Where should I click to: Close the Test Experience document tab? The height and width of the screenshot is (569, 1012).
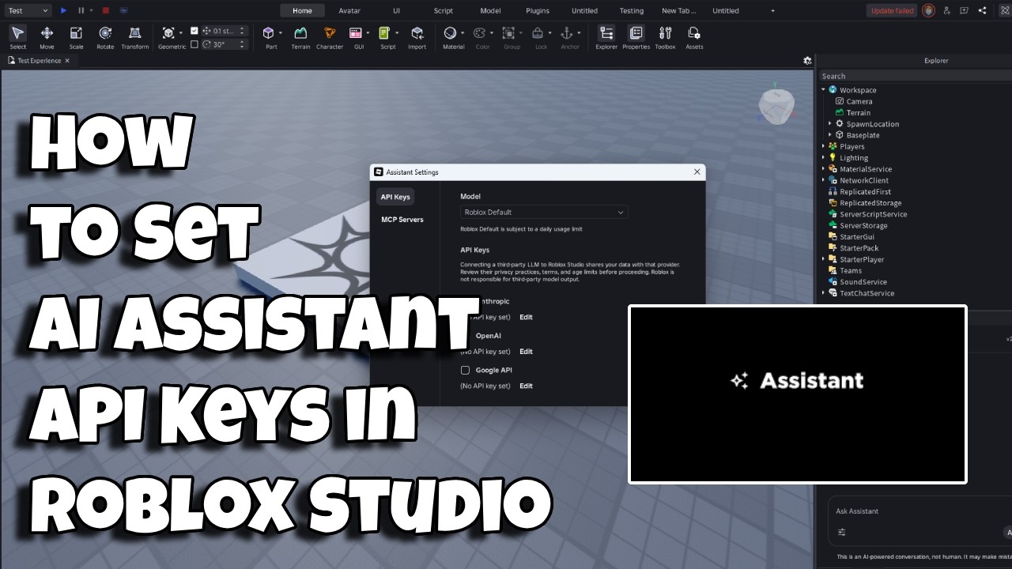point(67,61)
